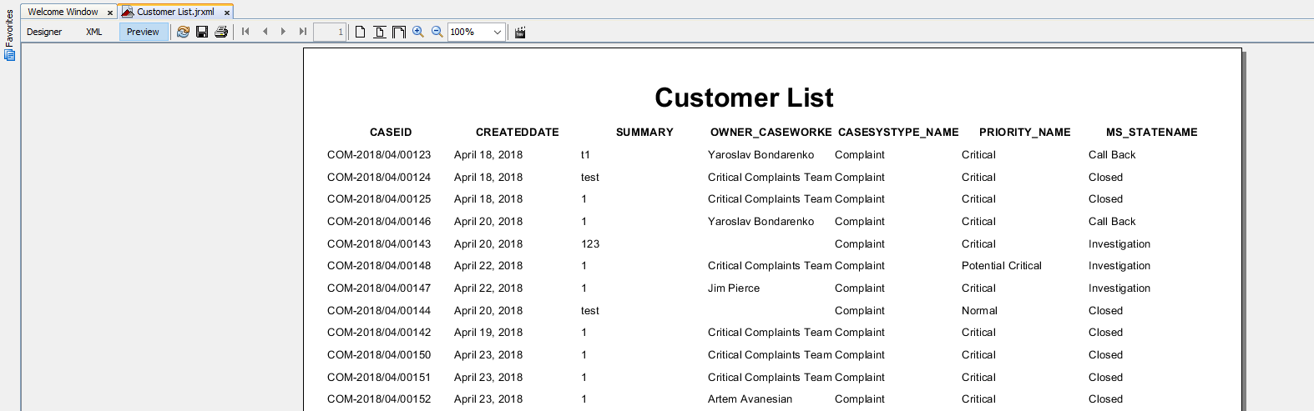Click the page number input field

[x=330, y=32]
